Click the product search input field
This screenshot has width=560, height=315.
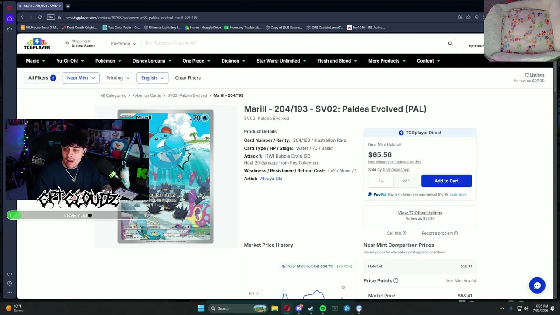[x=293, y=43]
